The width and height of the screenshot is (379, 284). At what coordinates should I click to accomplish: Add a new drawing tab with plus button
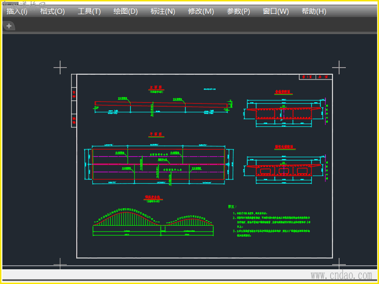click(x=9, y=26)
